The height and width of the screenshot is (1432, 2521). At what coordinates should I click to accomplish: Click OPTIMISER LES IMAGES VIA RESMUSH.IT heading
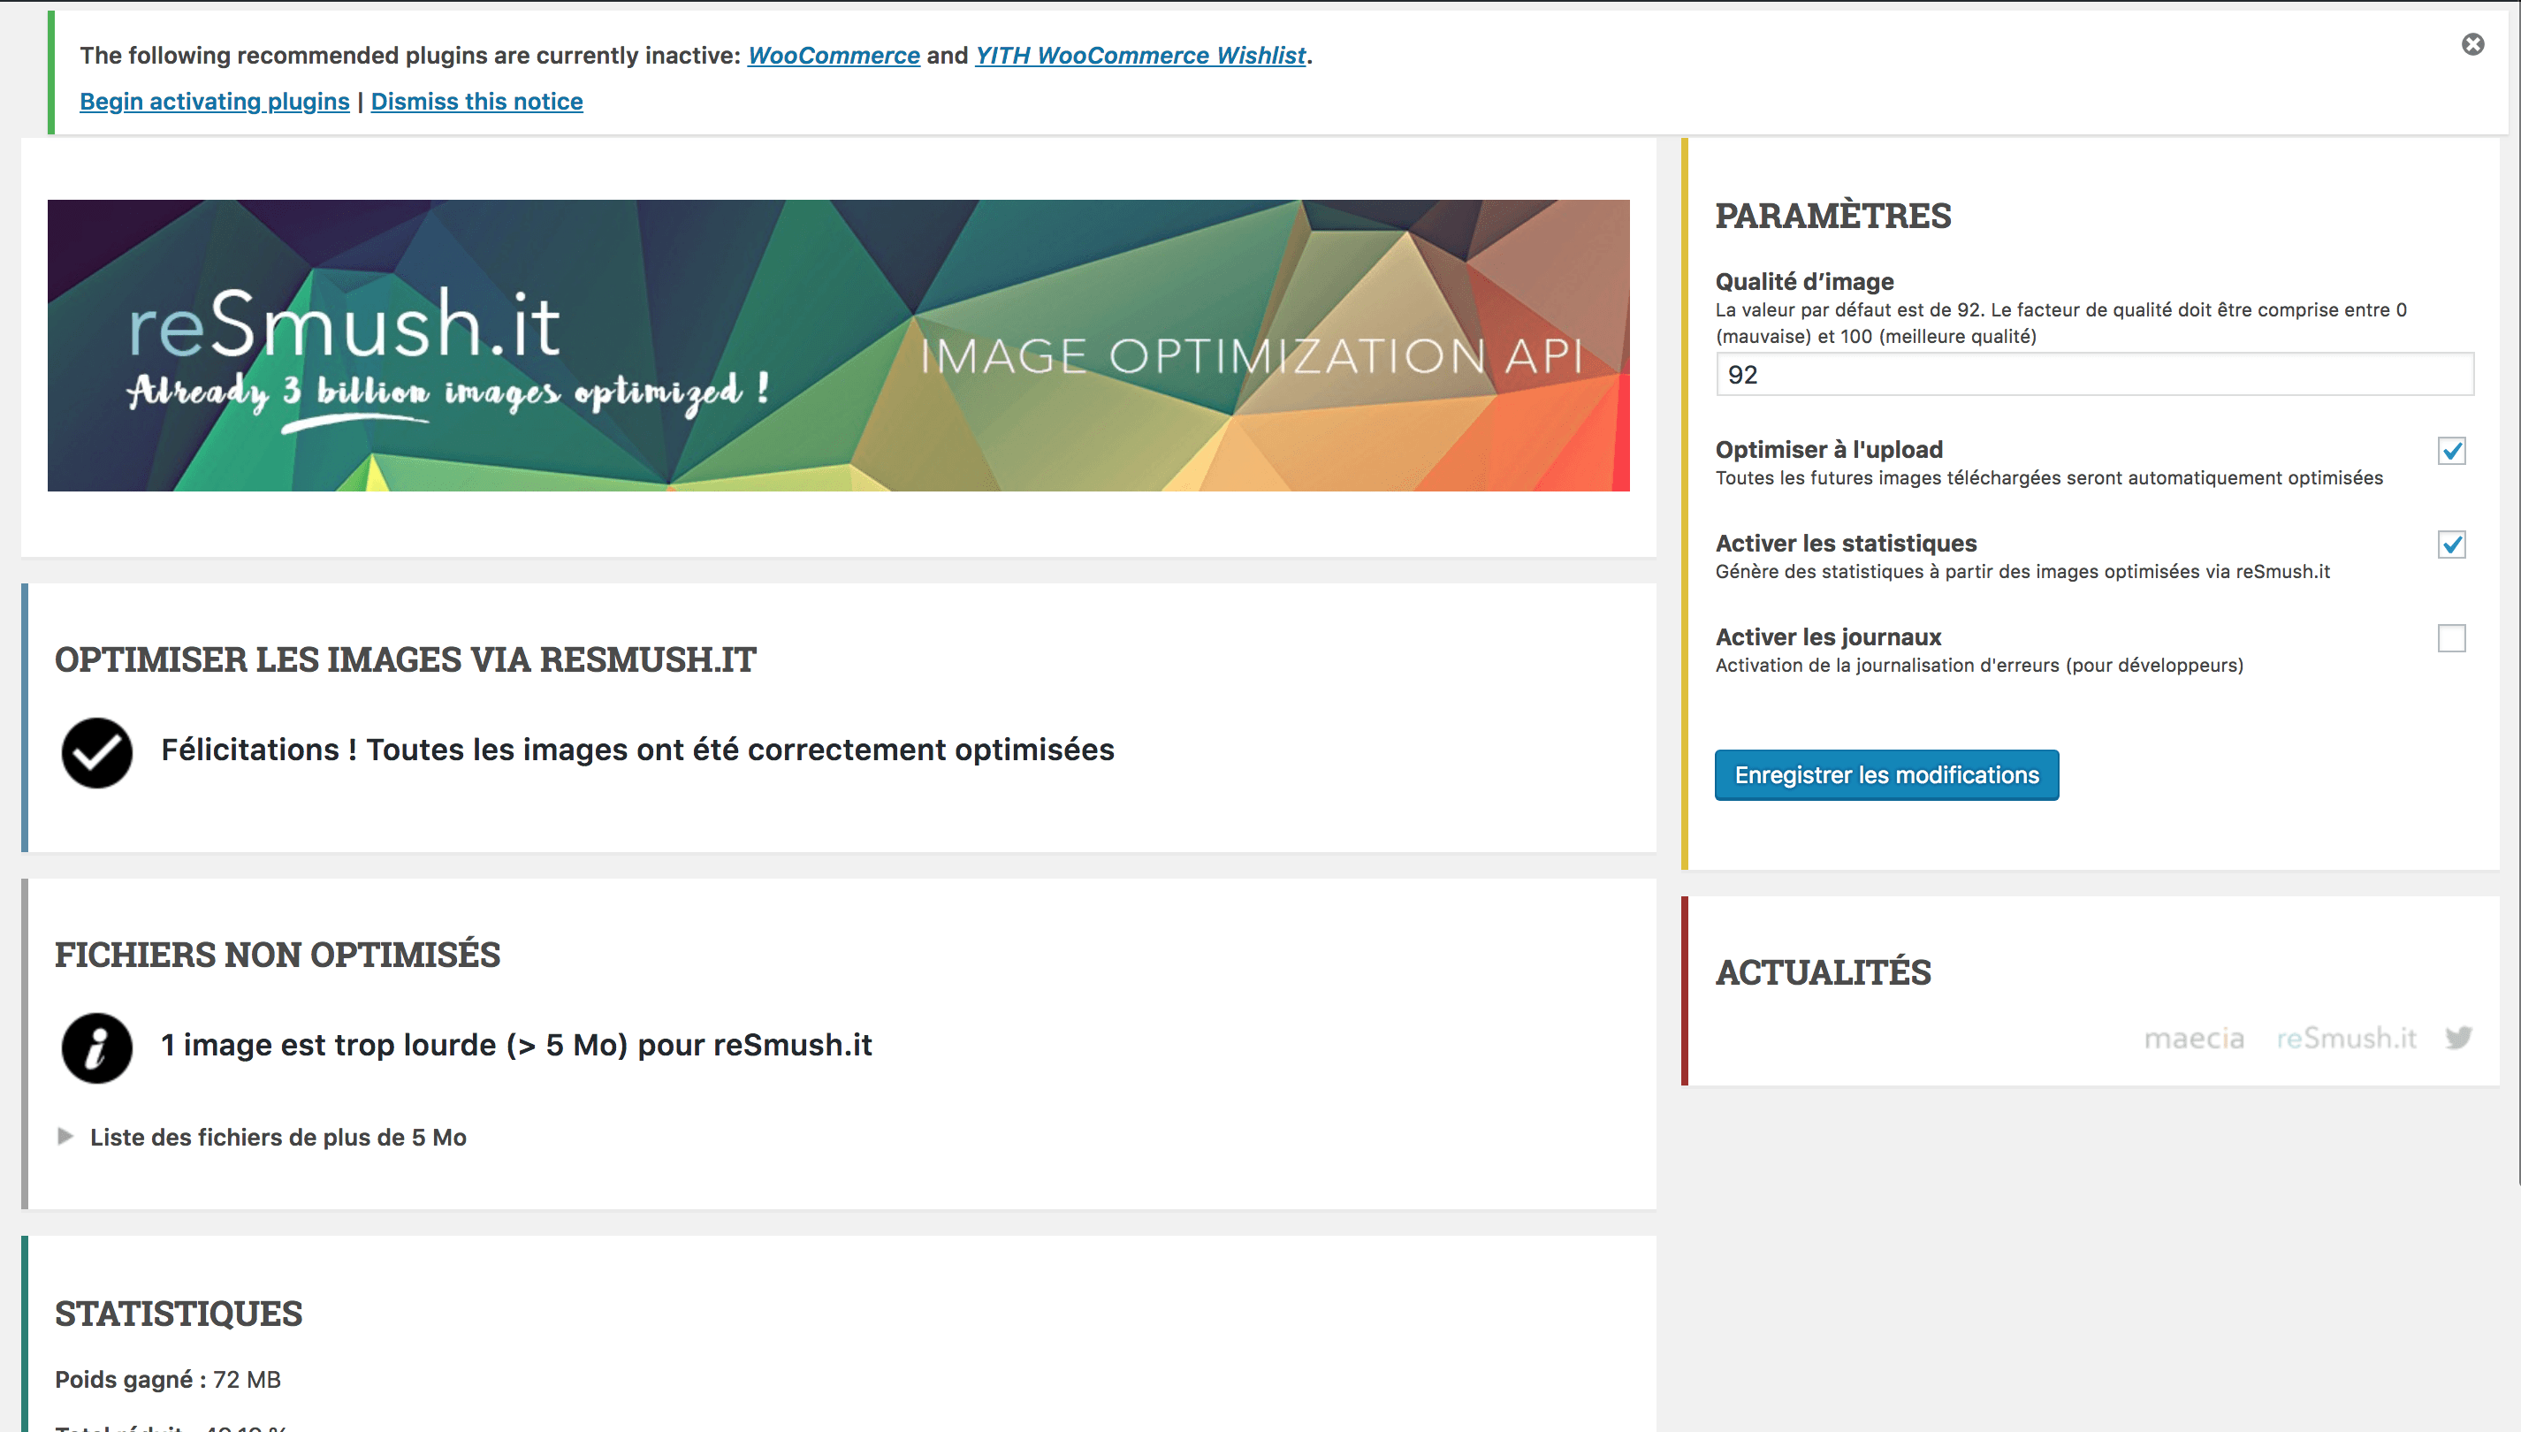click(405, 659)
